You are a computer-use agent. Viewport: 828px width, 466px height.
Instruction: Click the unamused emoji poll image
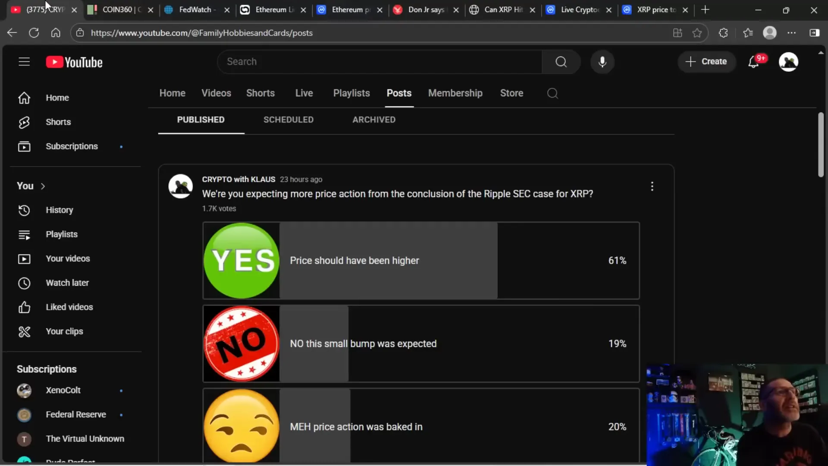241,426
